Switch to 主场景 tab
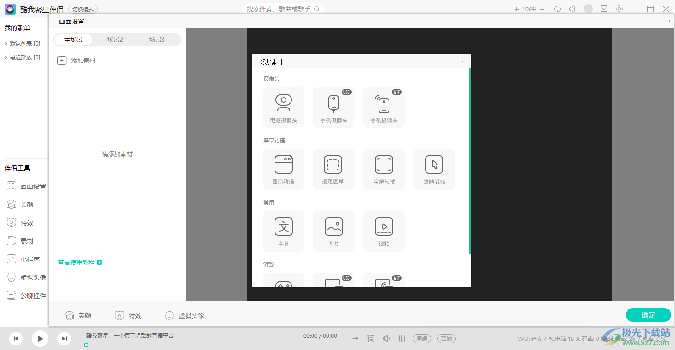 point(73,40)
